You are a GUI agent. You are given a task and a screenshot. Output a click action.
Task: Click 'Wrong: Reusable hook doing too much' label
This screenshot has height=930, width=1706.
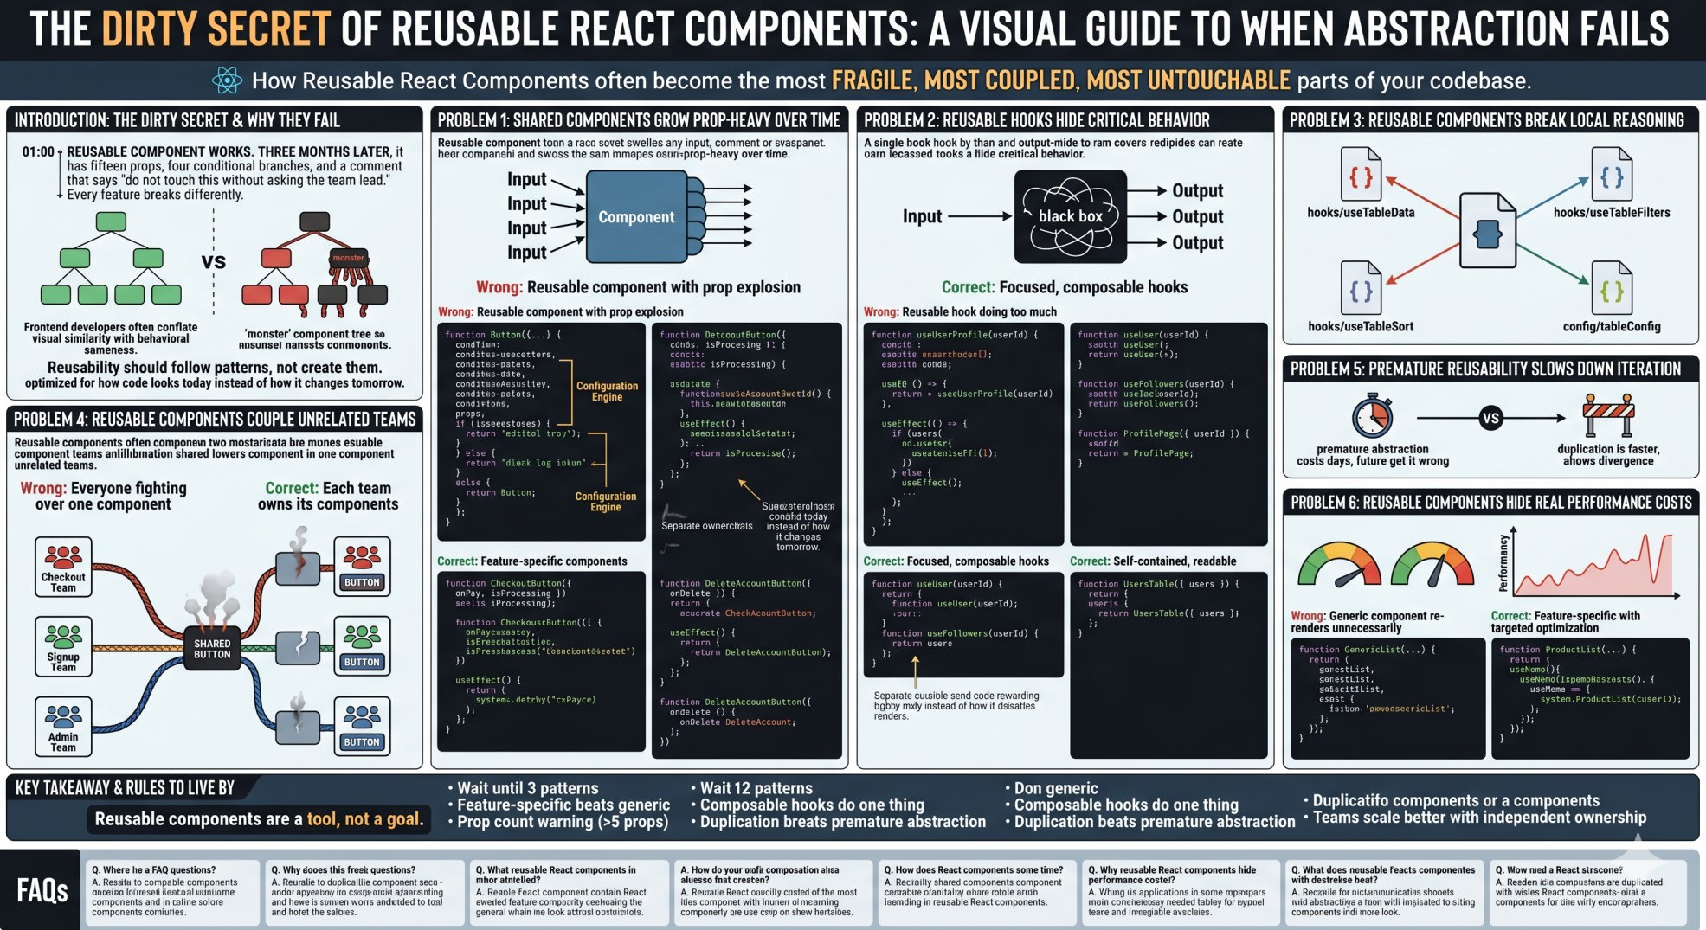coord(960,312)
